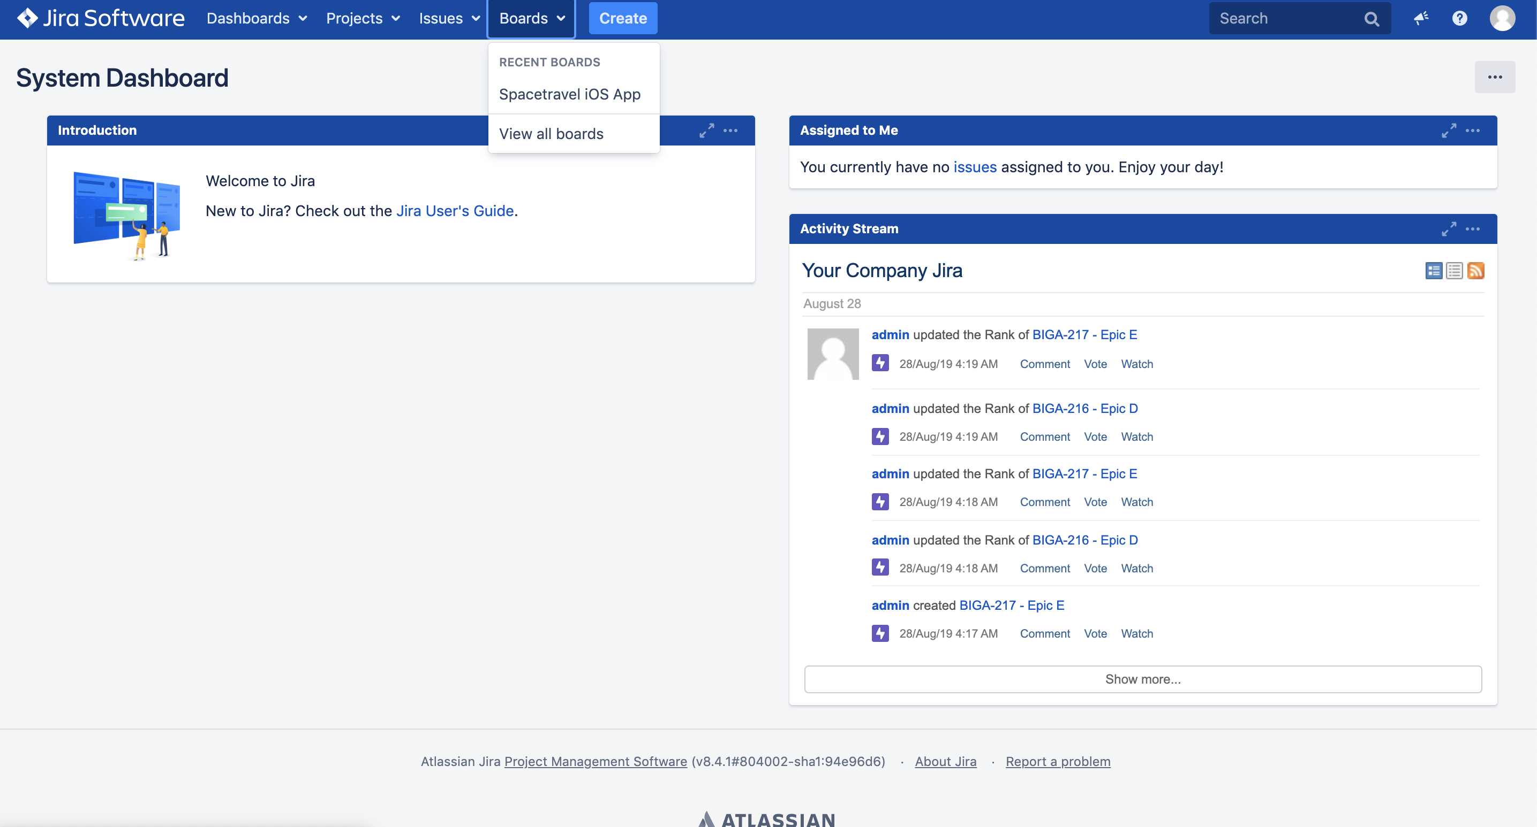Viewport: 1537px width, 827px height.
Task: Open BIGA-216 - Epic D from 4:19 AM entry
Action: 1084,409
